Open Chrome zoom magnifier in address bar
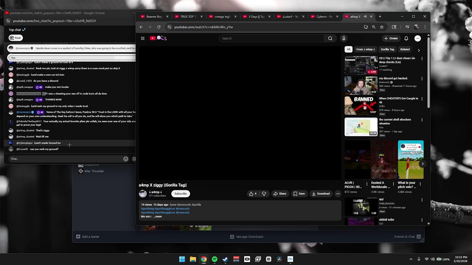 coord(374,27)
